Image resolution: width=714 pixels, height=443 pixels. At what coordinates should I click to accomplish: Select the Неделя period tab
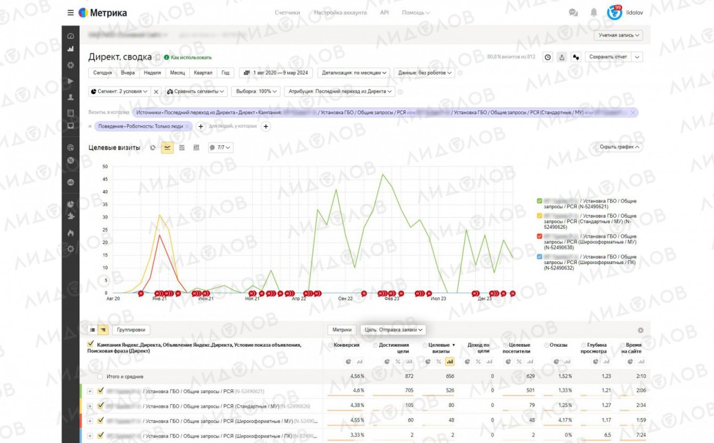coord(152,72)
